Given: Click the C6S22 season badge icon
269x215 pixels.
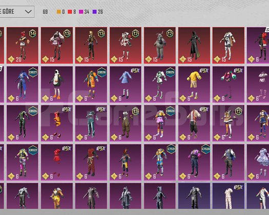Looking at the screenshot, I should (33, 150).
